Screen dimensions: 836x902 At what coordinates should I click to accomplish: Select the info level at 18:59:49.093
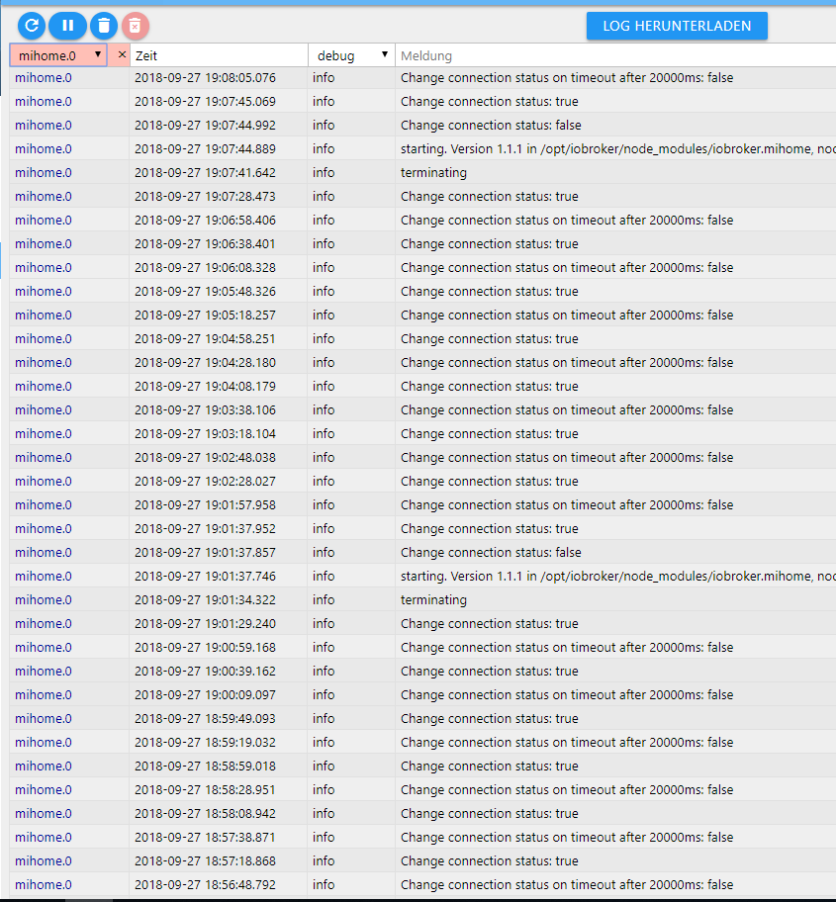click(x=324, y=718)
